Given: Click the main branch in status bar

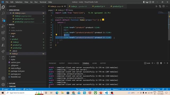Looking at the screenshot, I should 5,89.
